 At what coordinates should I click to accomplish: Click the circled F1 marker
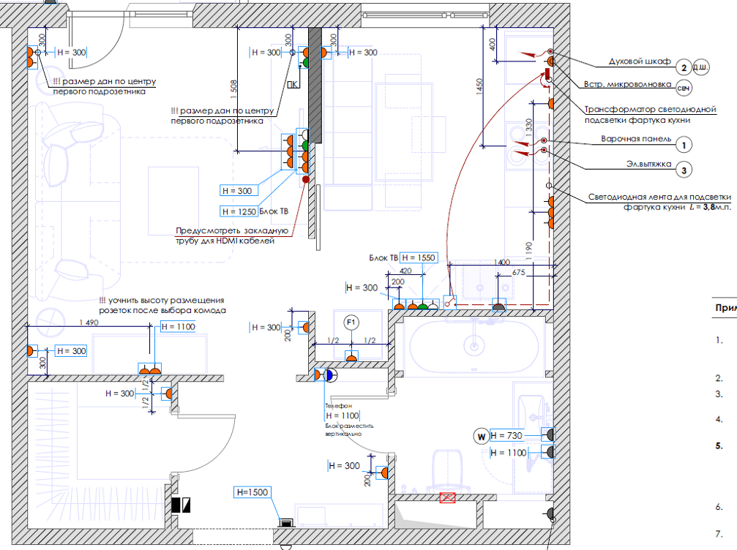(x=351, y=322)
